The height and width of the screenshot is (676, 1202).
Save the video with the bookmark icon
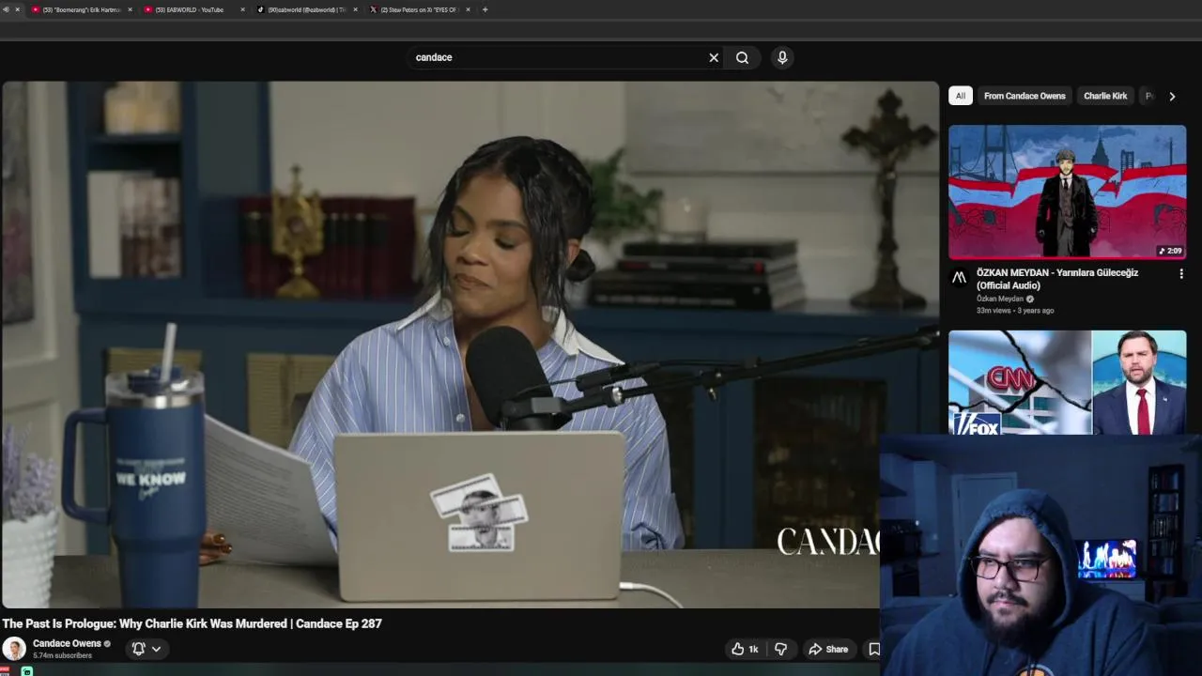click(874, 649)
